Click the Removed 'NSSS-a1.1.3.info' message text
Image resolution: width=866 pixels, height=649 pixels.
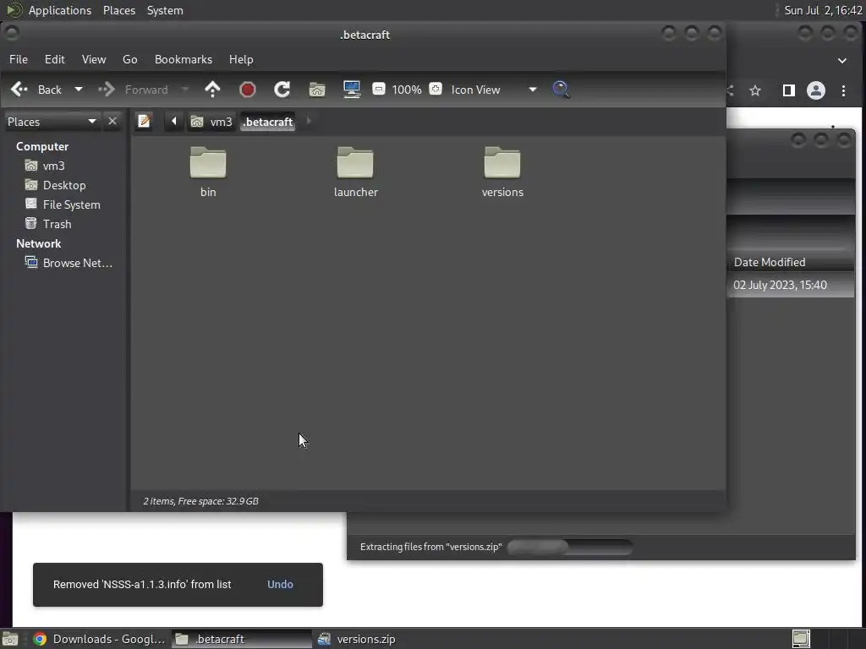click(x=142, y=585)
